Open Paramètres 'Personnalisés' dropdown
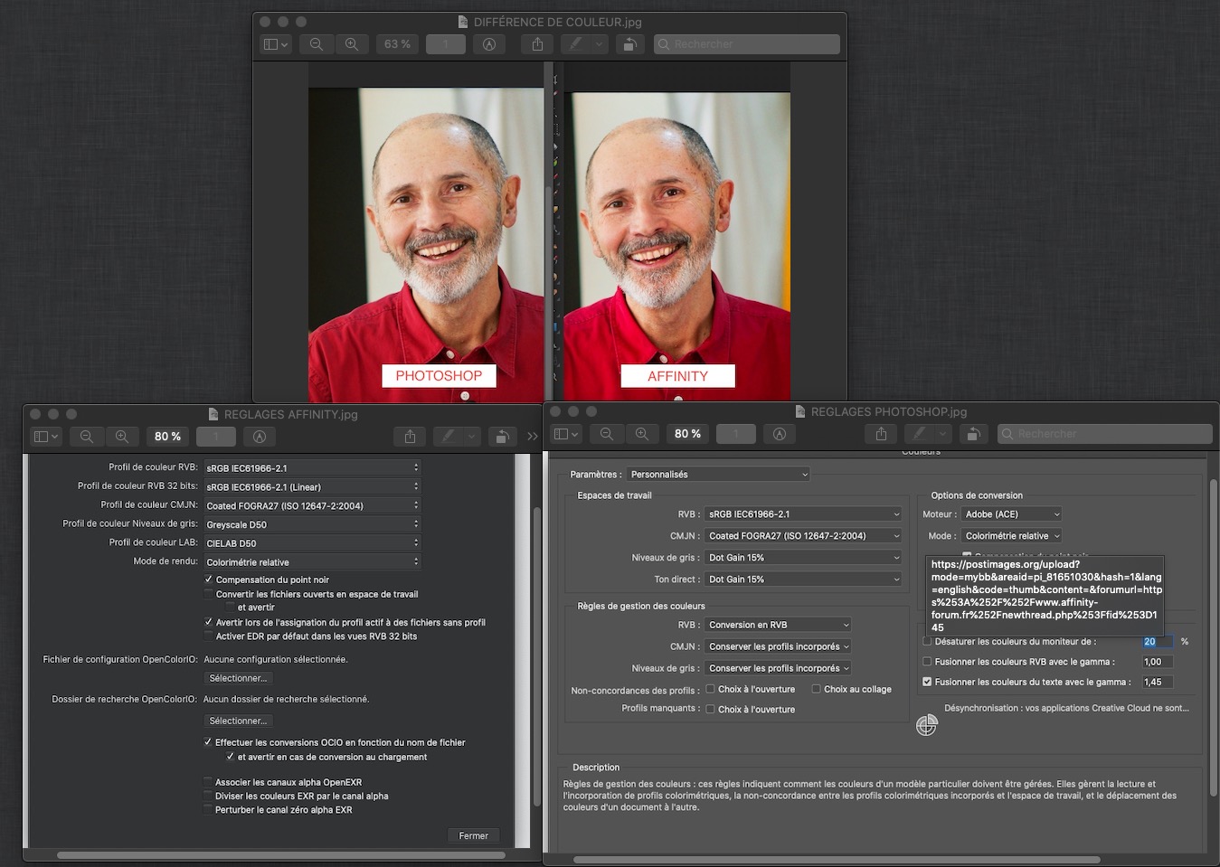The width and height of the screenshot is (1220, 867). click(x=718, y=474)
